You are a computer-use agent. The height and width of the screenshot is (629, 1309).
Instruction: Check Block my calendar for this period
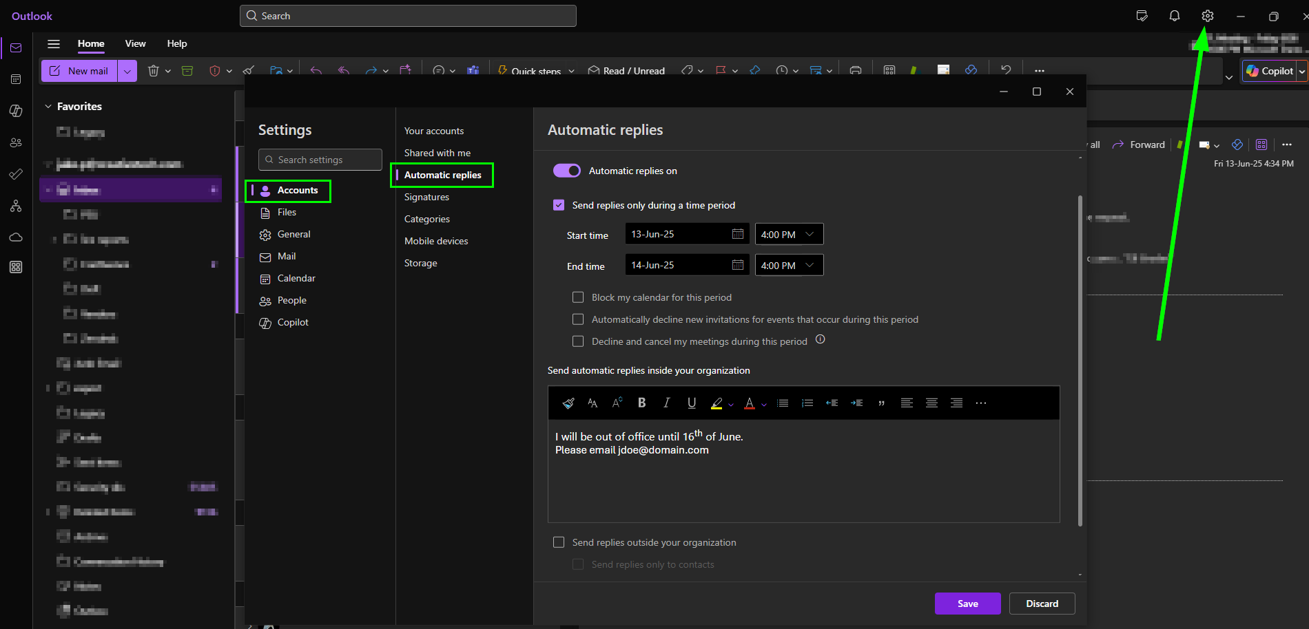click(x=578, y=297)
